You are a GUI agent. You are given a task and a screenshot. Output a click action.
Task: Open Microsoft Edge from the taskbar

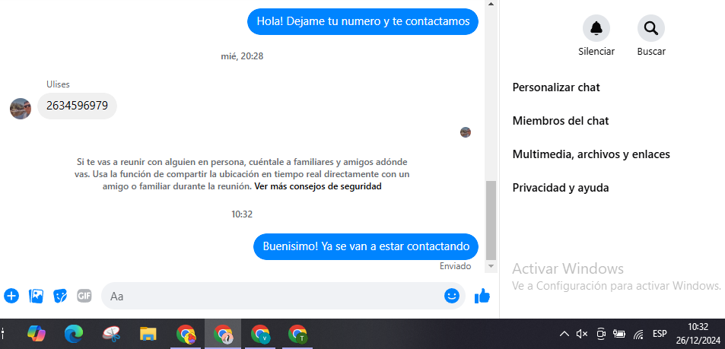74,333
